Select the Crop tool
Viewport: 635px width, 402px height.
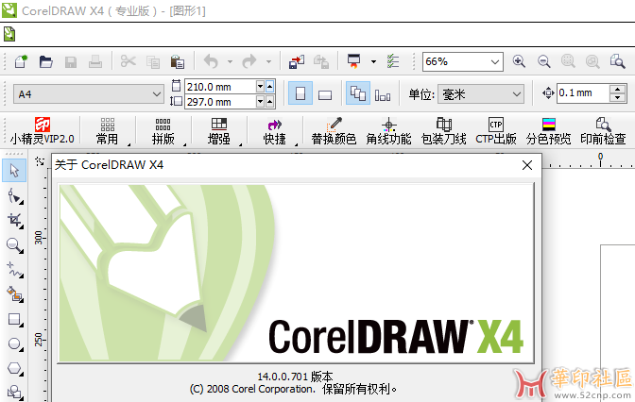coord(14,221)
